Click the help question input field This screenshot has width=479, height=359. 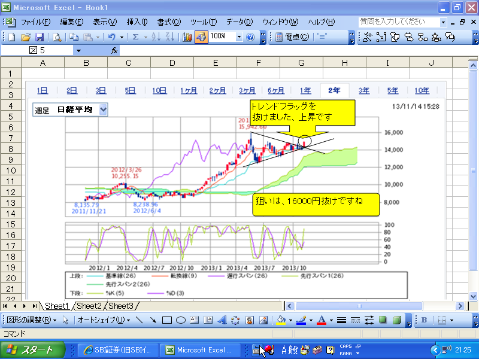click(398, 22)
